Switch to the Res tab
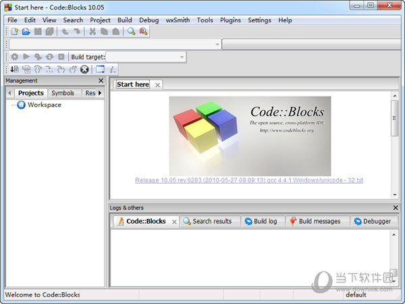Image resolution: width=405 pixels, height=304 pixels. click(x=90, y=93)
